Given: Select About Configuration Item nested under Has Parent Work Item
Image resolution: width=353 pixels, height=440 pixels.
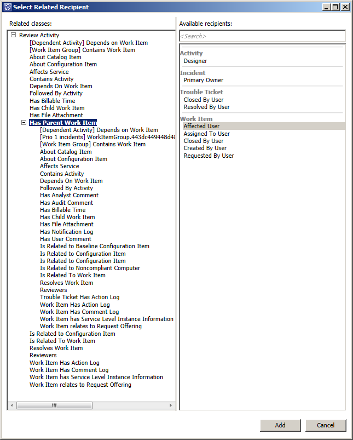Looking at the screenshot, I should coord(73,159).
